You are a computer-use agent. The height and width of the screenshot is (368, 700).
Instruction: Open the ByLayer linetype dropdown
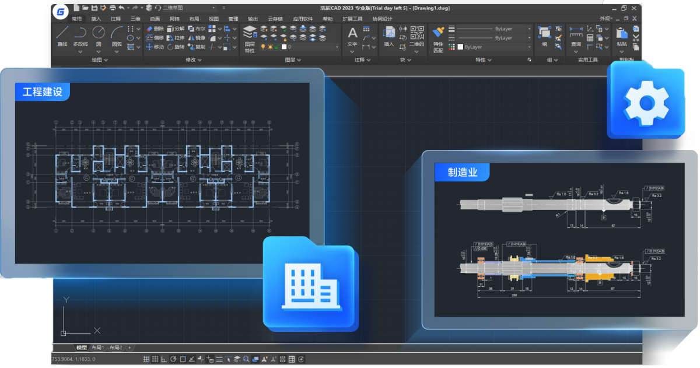click(x=529, y=37)
